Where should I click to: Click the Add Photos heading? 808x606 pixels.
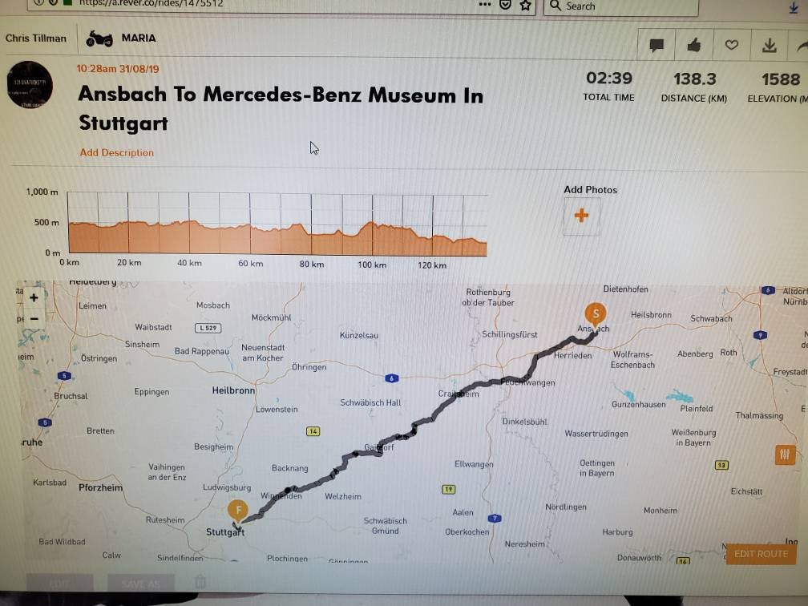591,190
